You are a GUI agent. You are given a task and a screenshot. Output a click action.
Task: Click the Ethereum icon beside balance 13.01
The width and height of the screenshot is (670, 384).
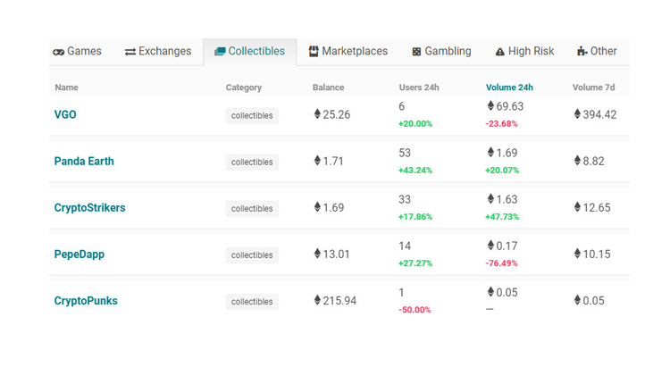tap(317, 254)
